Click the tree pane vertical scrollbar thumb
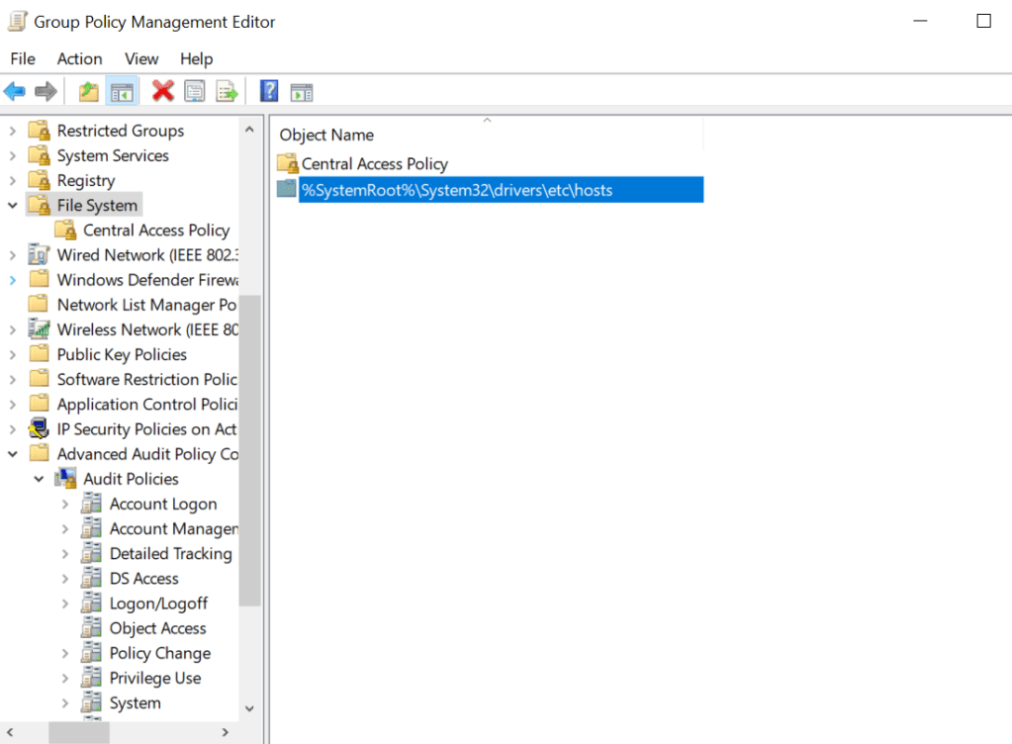 [x=249, y=450]
